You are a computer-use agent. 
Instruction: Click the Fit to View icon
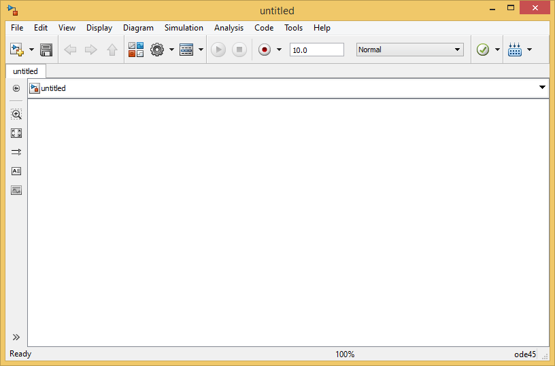pyautogui.click(x=16, y=133)
